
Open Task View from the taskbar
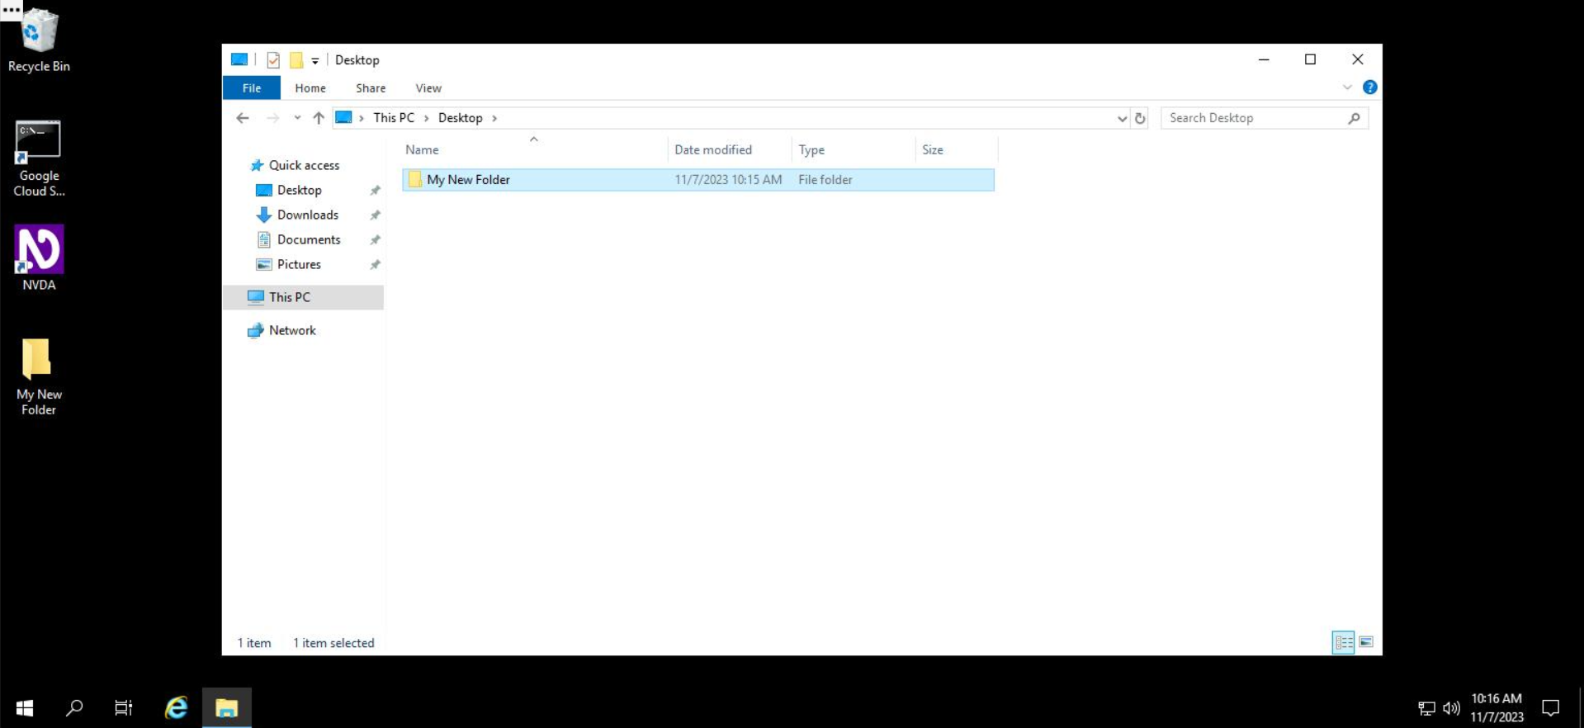(124, 708)
